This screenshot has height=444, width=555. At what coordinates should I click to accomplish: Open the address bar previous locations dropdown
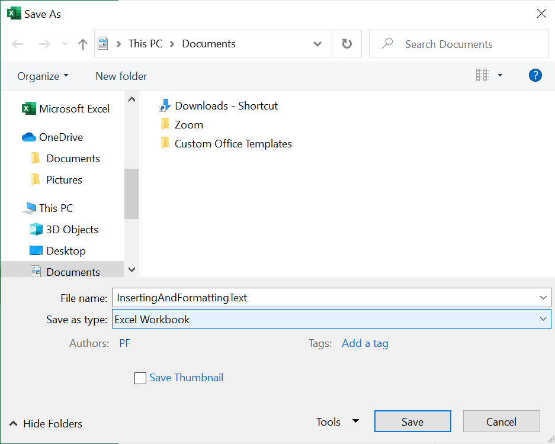(317, 44)
